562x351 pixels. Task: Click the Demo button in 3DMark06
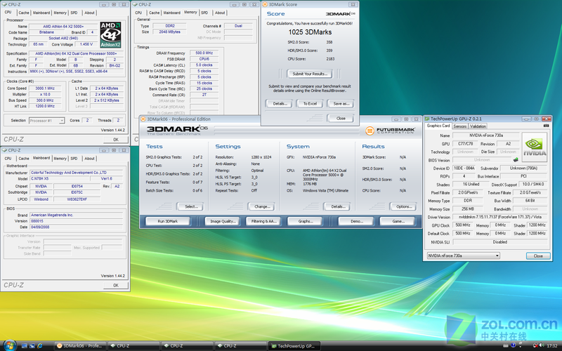click(357, 221)
